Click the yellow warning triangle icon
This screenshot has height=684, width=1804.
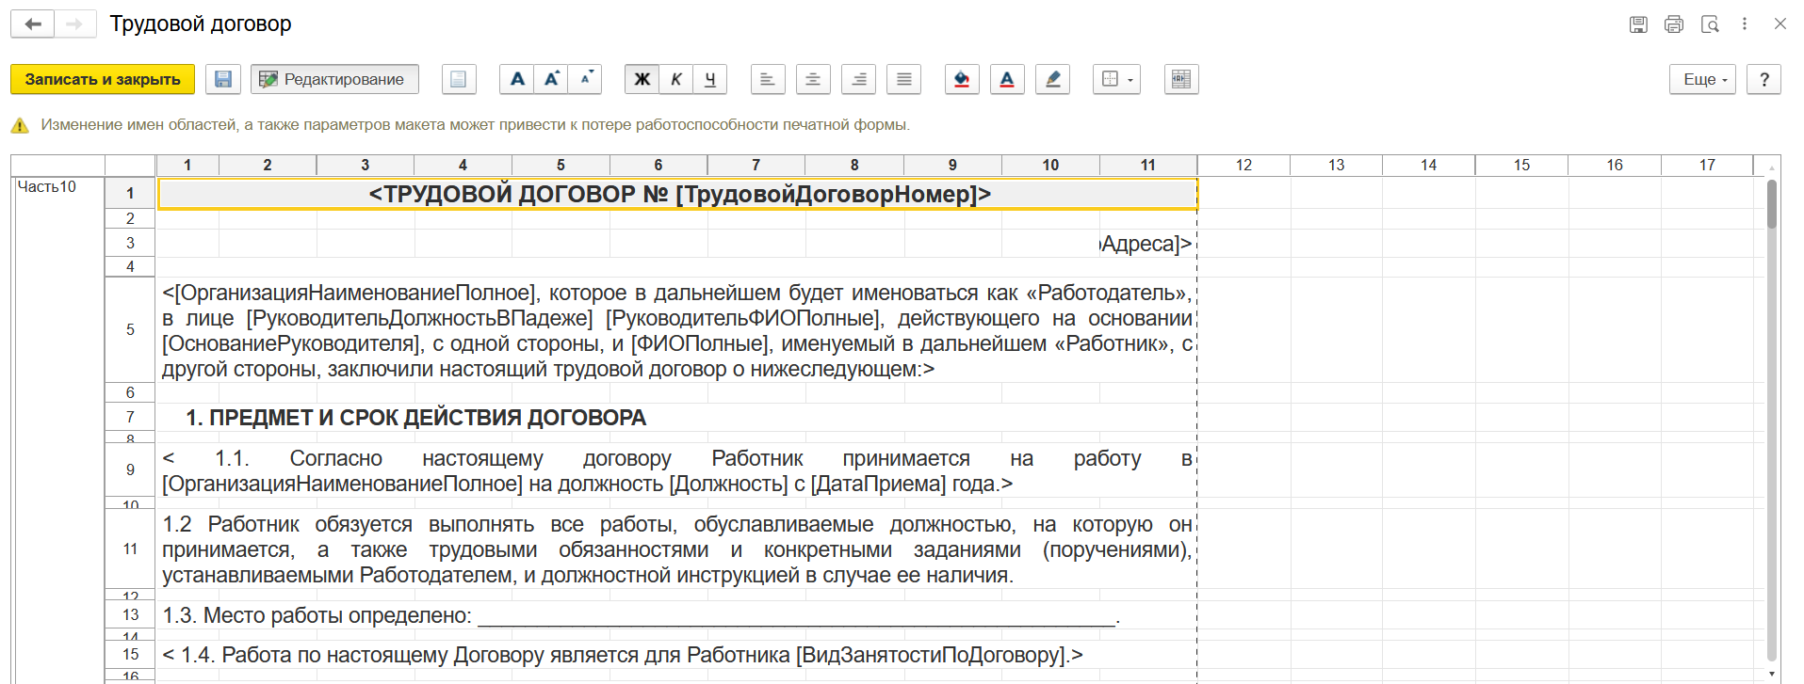point(19,125)
